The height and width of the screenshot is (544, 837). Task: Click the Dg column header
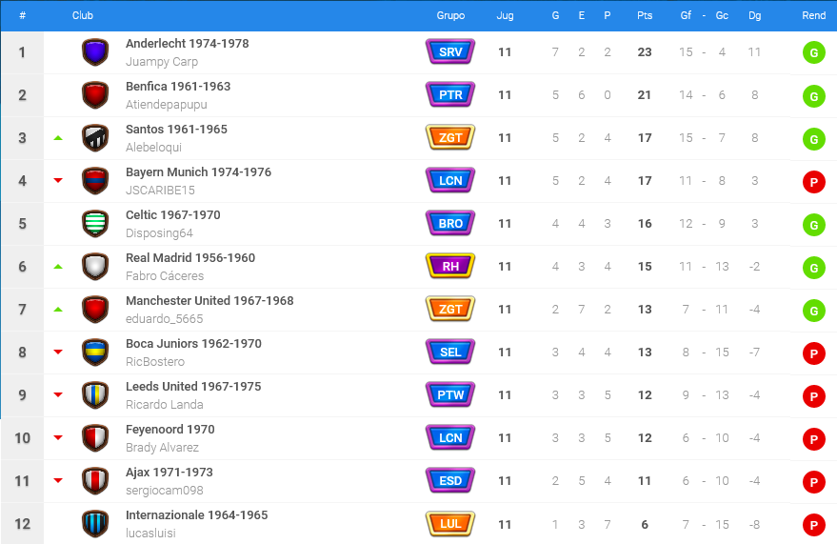tap(754, 15)
